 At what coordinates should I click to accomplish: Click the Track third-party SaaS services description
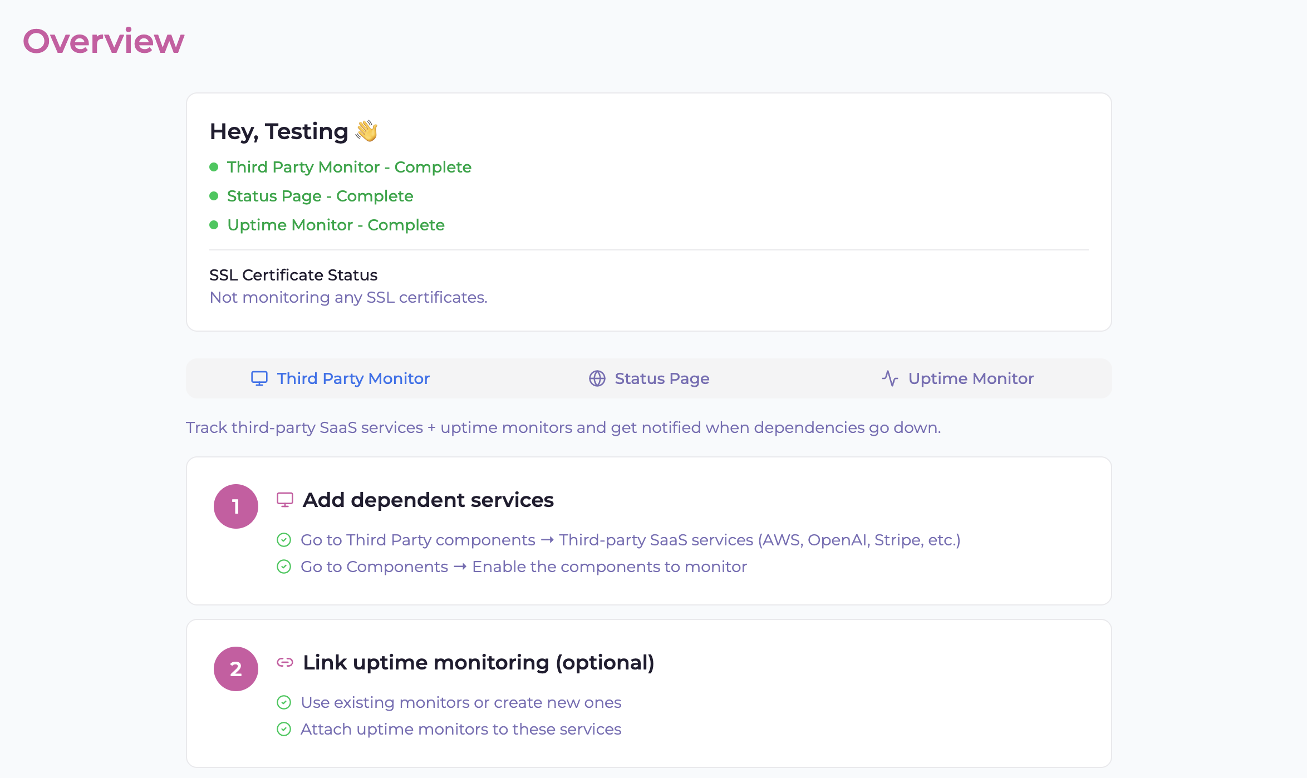coord(563,427)
